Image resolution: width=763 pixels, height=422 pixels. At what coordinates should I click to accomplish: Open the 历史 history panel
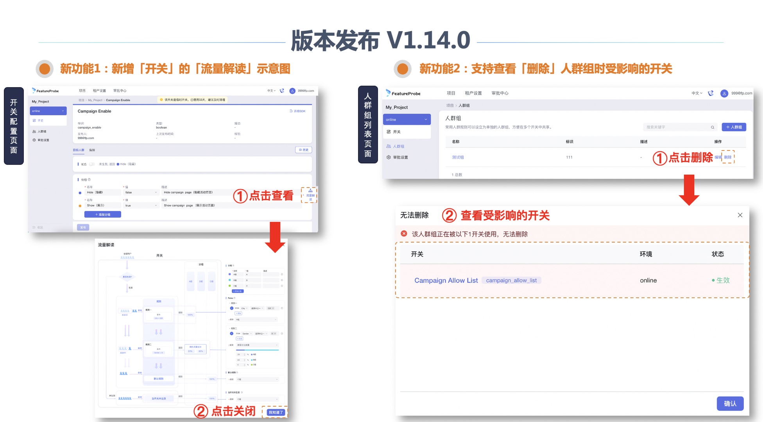tap(303, 150)
